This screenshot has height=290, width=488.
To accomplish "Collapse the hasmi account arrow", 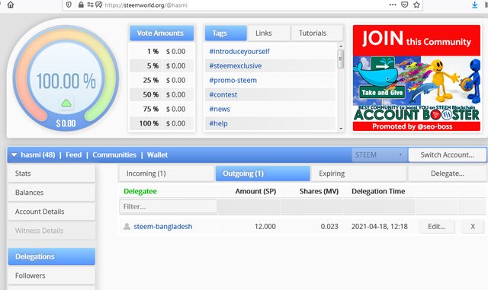I will click(14, 155).
